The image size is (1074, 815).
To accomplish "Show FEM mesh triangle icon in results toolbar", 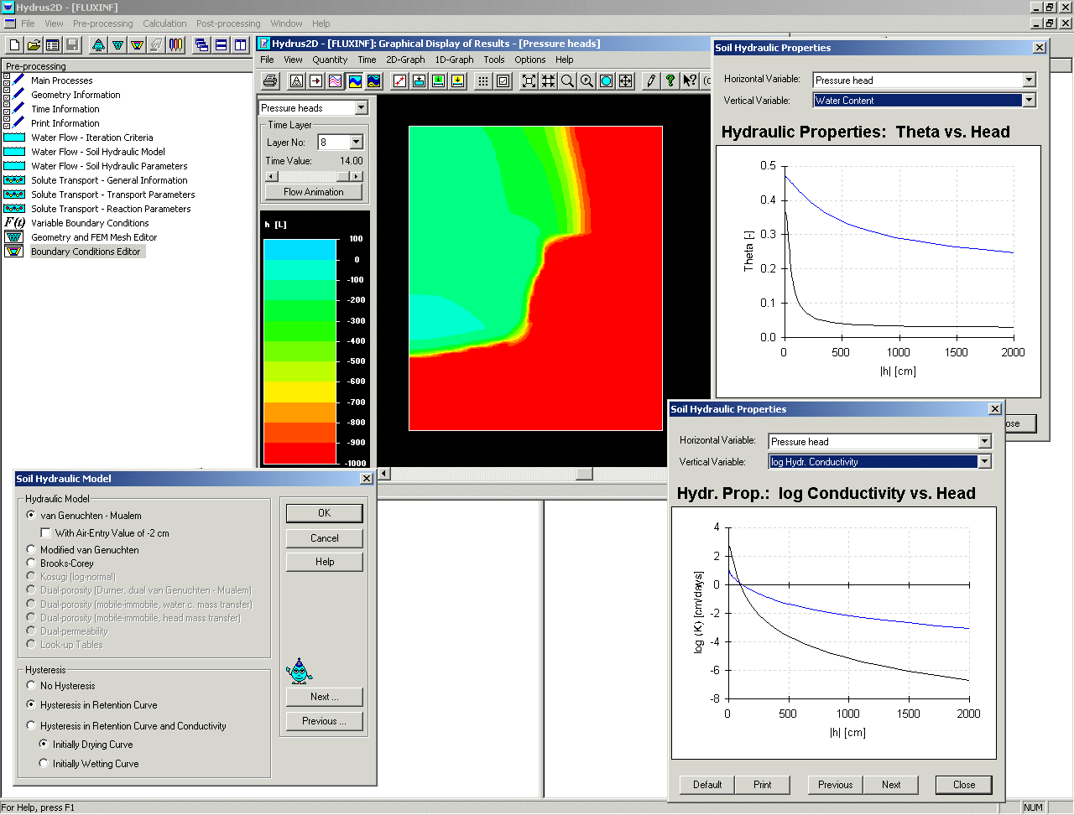I will (x=297, y=80).
